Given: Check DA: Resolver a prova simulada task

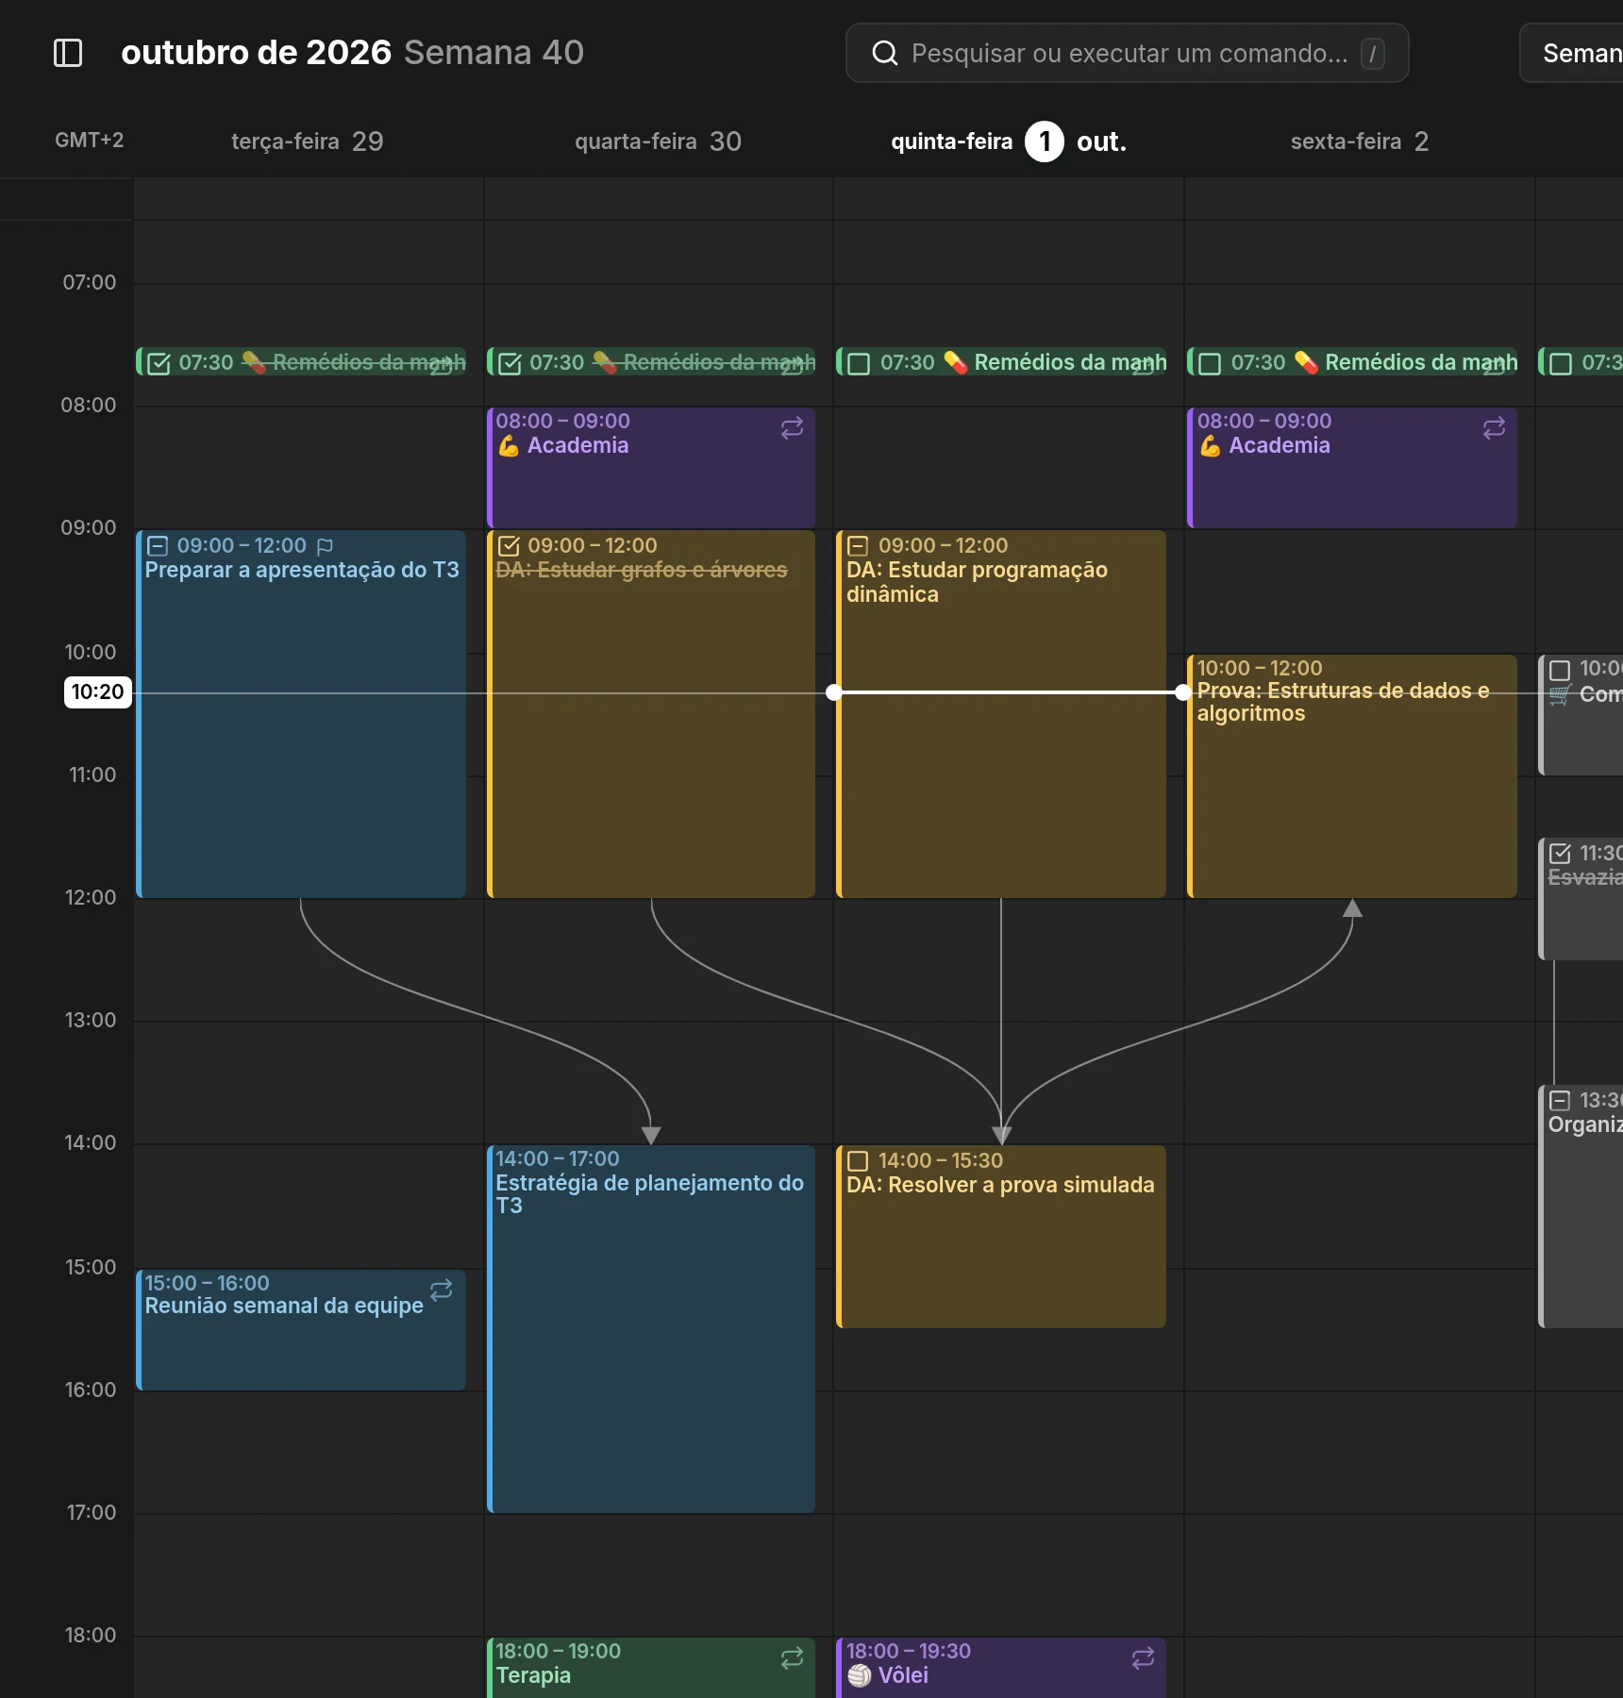Looking at the screenshot, I should [858, 1161].
